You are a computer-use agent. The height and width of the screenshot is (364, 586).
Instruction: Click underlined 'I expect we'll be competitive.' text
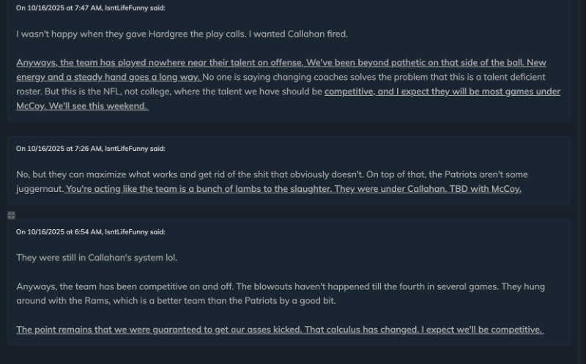[482, 330]
